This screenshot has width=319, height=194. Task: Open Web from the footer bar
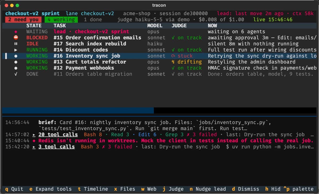tap(149, 189)
